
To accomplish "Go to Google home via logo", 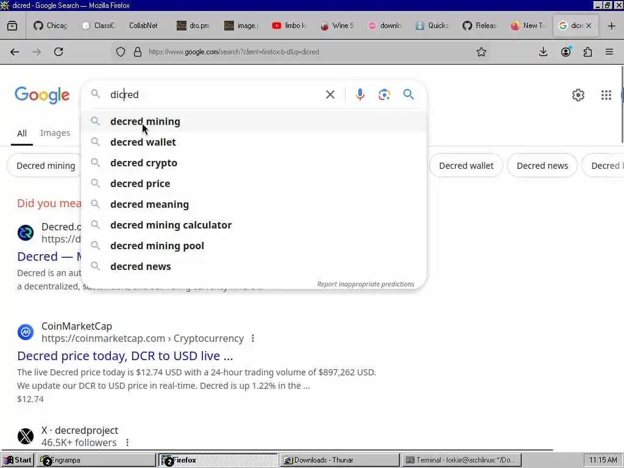I will click(42, 96).
